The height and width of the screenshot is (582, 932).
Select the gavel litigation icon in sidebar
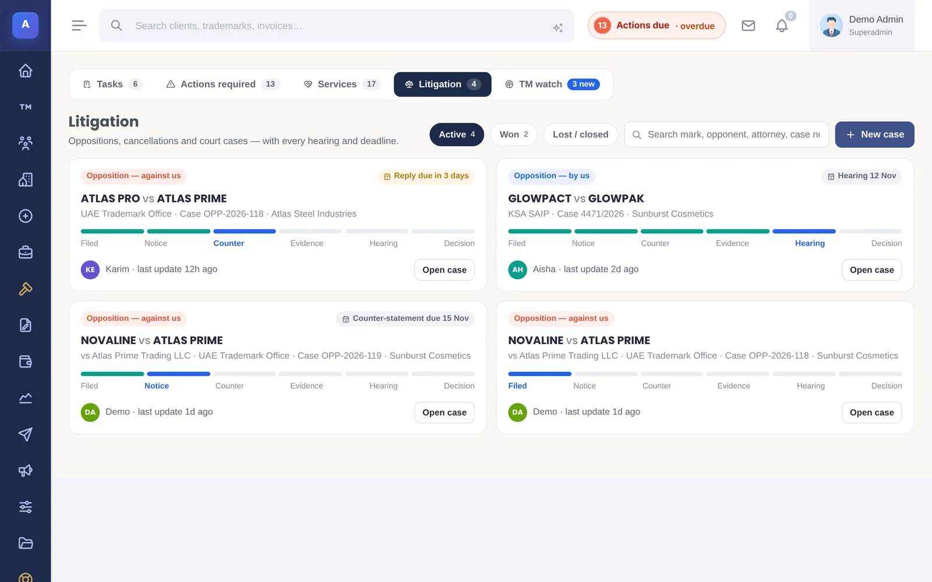click(25, 289)
